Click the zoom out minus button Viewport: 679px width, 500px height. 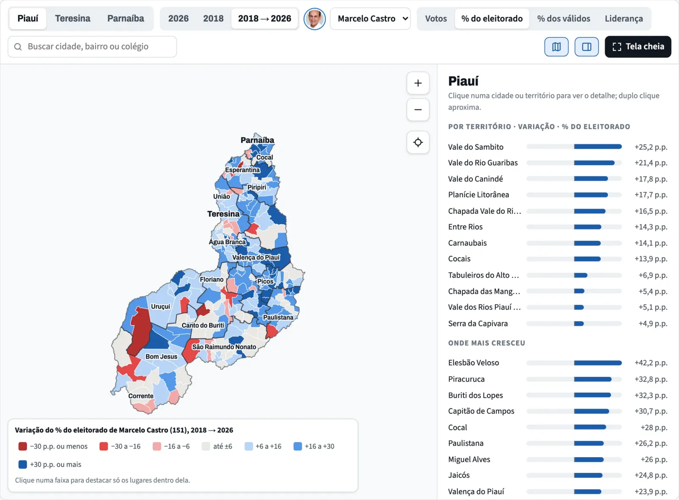click(x=418, y=110)
